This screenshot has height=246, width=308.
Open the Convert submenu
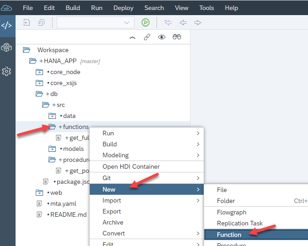146,233
